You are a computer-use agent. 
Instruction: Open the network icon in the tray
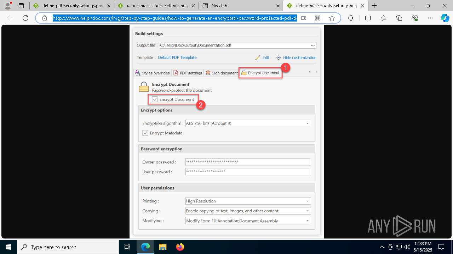tap(399, 247)
